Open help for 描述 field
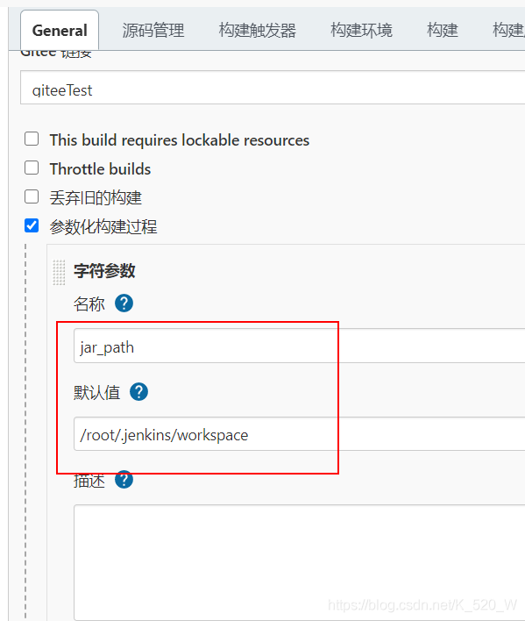The width and height of the screenshot is (525, 621). pos(124,479)
